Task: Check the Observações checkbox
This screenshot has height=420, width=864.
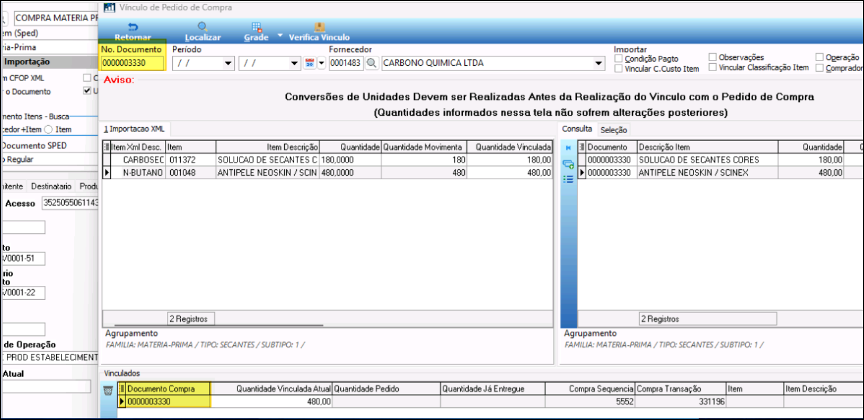Action: tap(713, 57)
